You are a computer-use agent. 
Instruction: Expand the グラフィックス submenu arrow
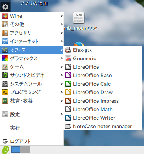point(61,58)
